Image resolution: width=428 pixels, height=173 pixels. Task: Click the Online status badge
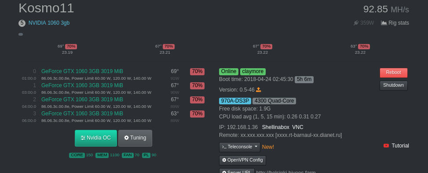(229, 72)
